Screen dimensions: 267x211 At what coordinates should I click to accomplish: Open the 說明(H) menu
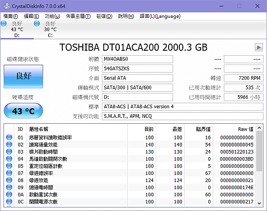pyautogui.click(x=126, y=16)
